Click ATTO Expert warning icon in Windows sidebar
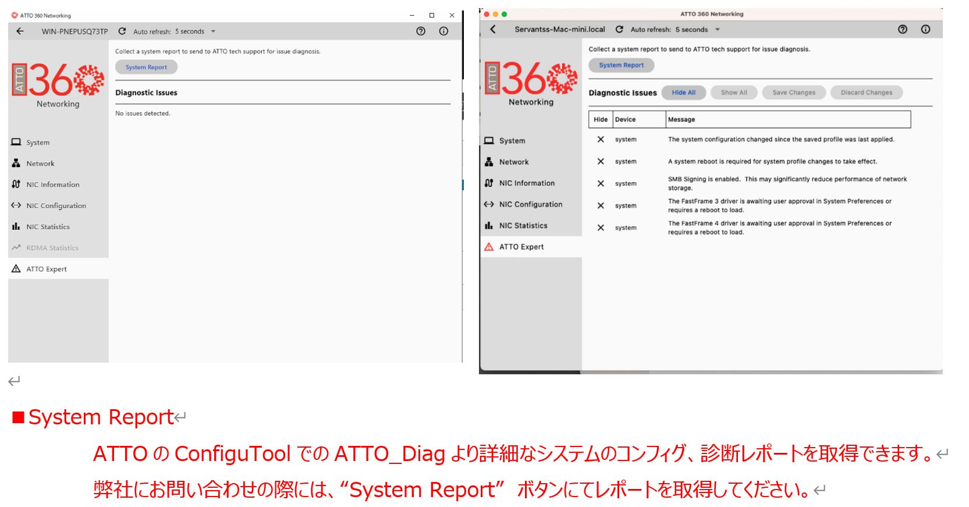Image resolution: width=969 pixels, height=507 pixels. click(x=16, y=269)
